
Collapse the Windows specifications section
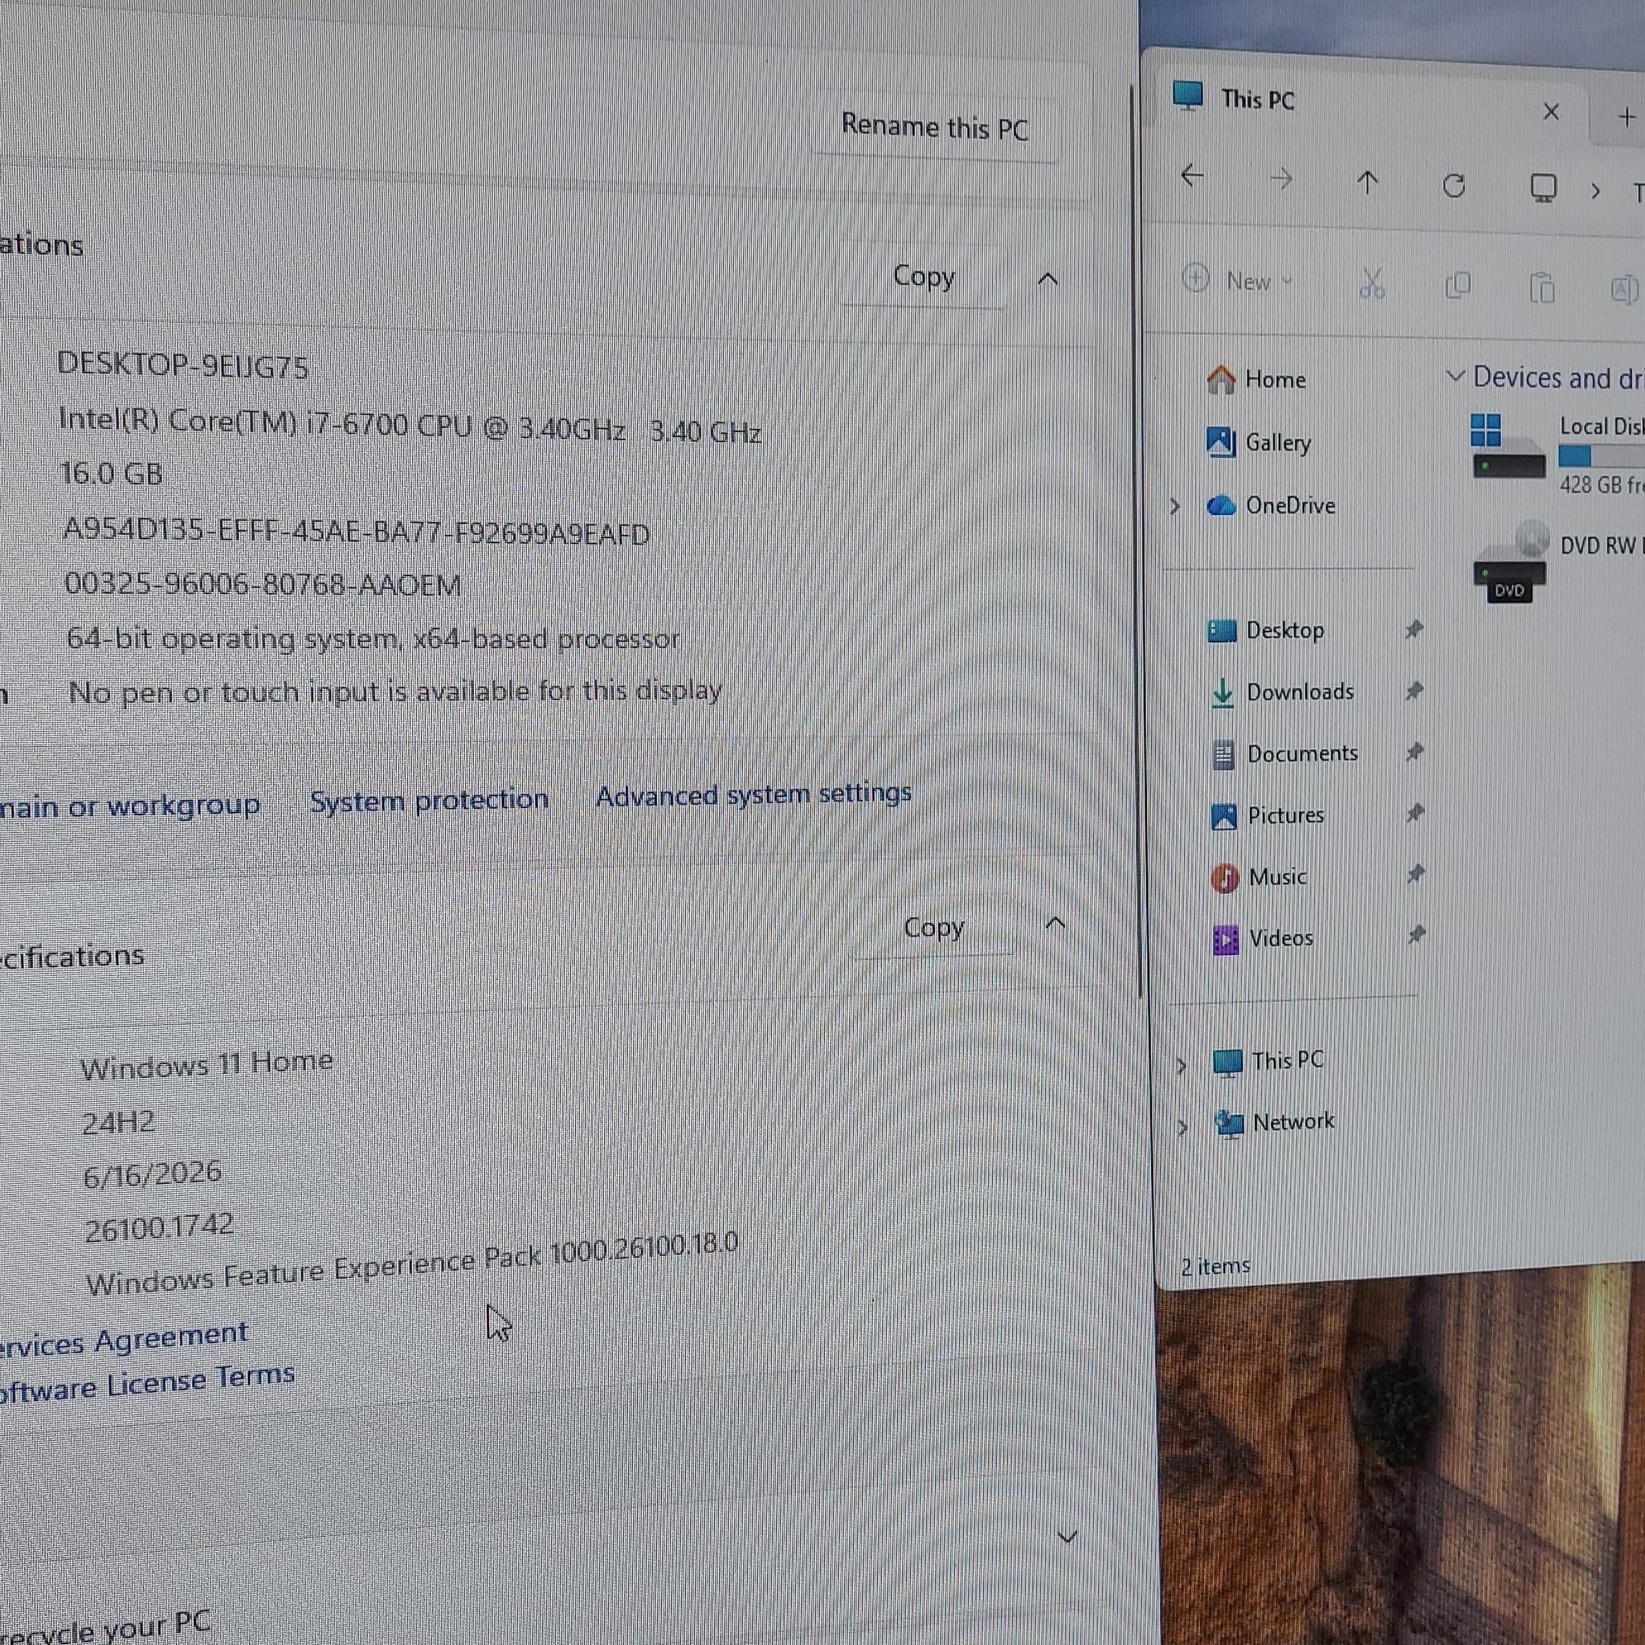click(1055, 924)
